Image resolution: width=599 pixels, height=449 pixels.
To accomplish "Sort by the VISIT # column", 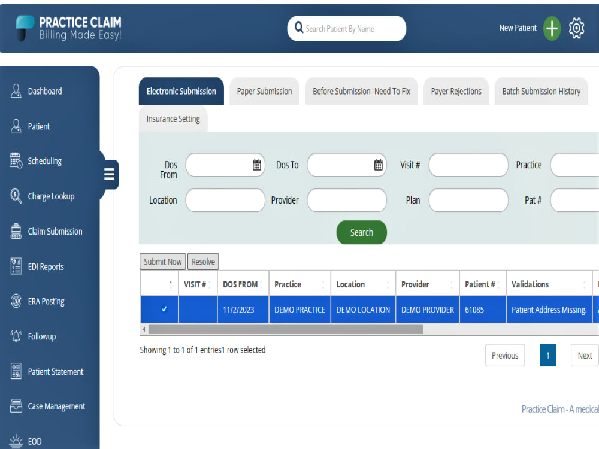I will pos(198,284).
